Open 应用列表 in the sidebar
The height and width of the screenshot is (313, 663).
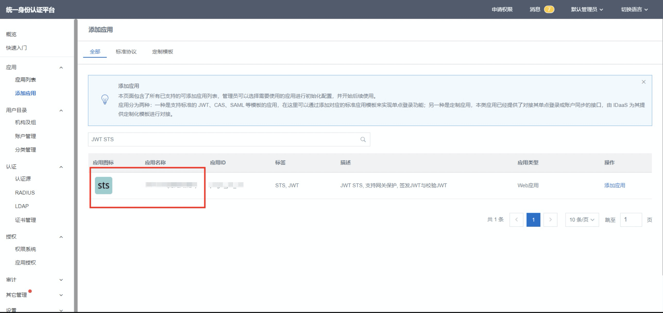point(25,80)
